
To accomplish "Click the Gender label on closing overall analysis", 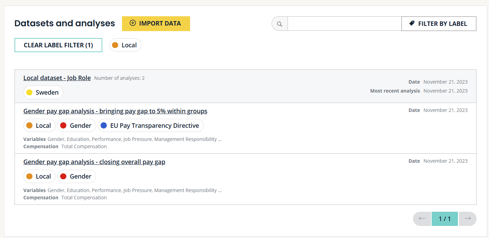I will (77, 177).
